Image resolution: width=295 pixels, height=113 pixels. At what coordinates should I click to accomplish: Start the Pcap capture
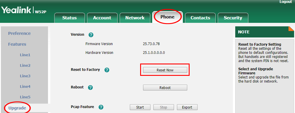[x=140, y=107]
